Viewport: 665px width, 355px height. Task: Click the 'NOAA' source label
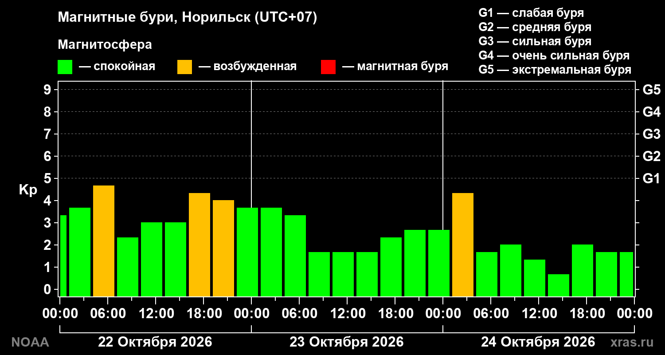[x=30, y=342]
